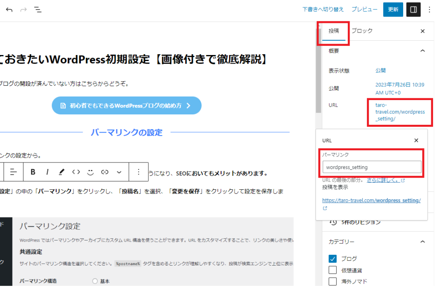Click the パーマリンクの設定 heading
This screenshot has height=305, width=443.
tap(127, 132)
